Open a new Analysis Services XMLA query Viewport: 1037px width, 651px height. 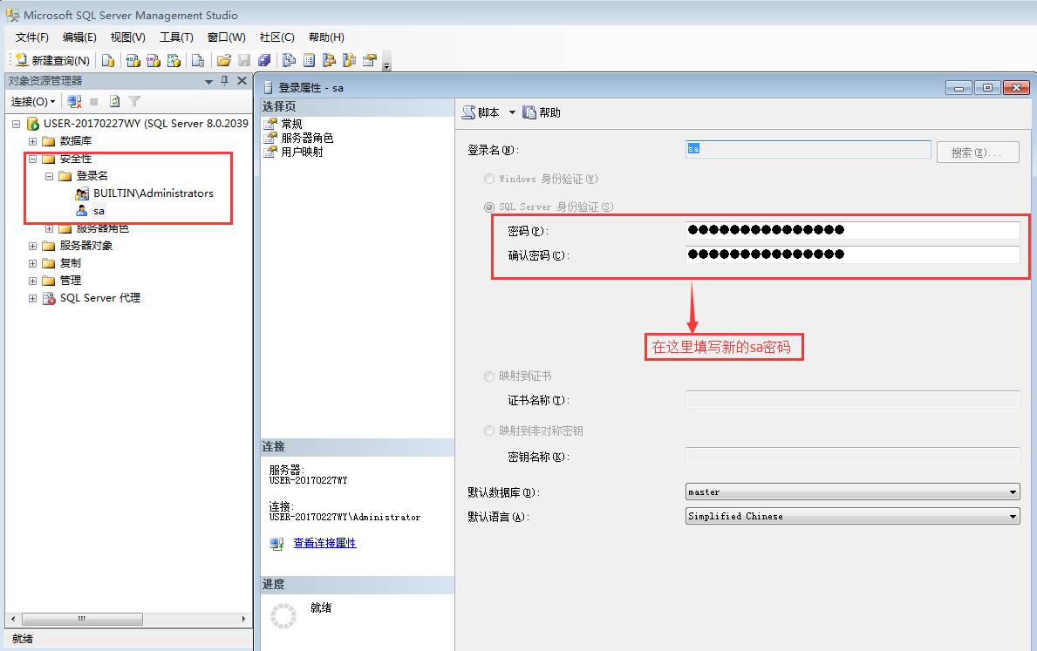tap(174, 61)
